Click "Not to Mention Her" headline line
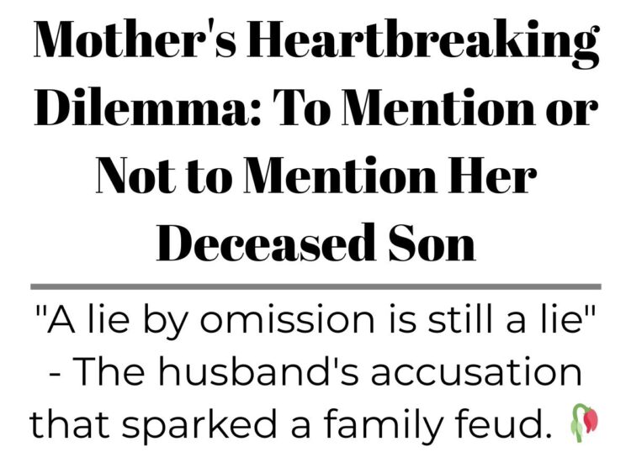The height and width of the screenshot is (473, 631). (316, 175)
